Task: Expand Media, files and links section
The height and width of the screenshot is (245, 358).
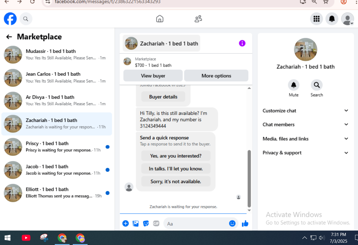Action: pos(306,139)
